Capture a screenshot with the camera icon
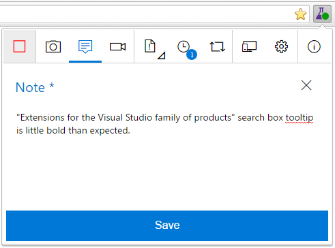 pos(53,46)
